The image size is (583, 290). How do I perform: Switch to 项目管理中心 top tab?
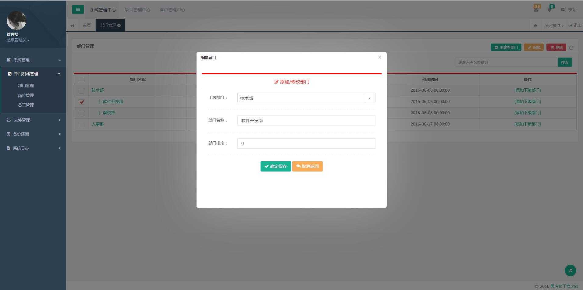pos(138,10)
